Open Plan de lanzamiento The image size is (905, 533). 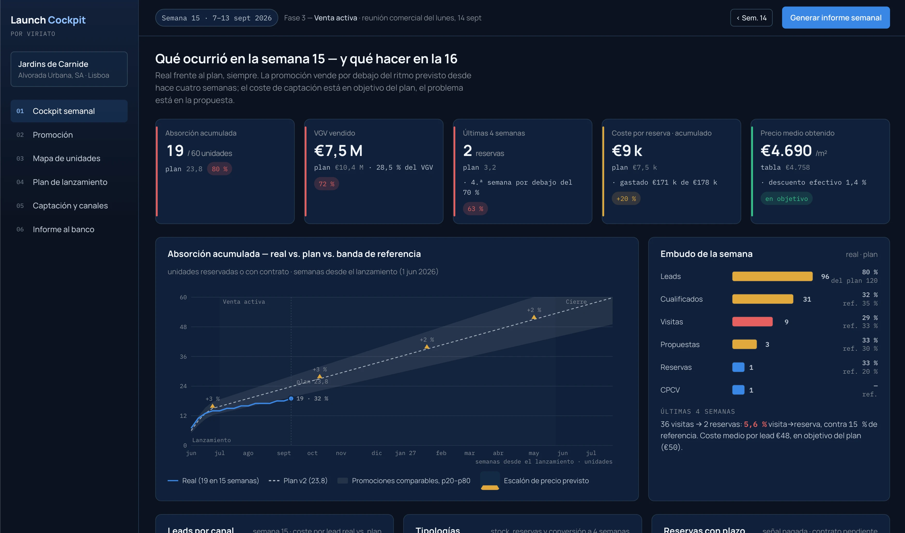click(69, 182)
